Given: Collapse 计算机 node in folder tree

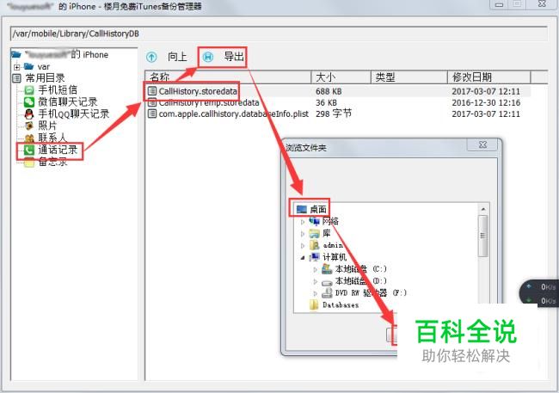Looking at the screenshot, I should [x=303, y=257].
